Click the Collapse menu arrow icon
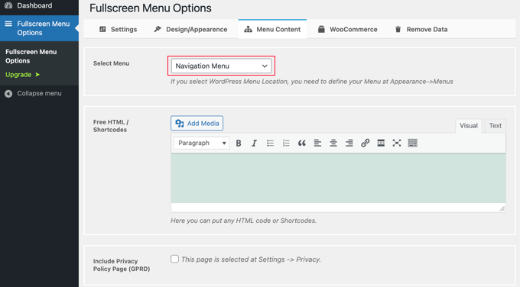Screen dimensions: 520x287 [8, 94]
